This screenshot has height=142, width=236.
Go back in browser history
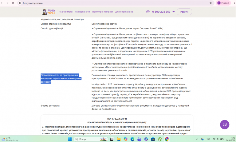[x=2, y=3]
